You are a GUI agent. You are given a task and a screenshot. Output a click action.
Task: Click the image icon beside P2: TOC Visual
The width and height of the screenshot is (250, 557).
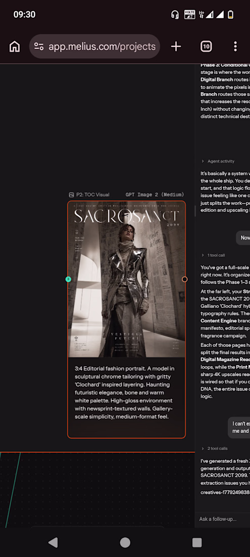pos(72,194)
